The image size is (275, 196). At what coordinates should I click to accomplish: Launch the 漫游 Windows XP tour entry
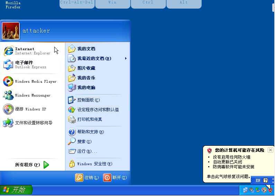(x=33, y=109)
